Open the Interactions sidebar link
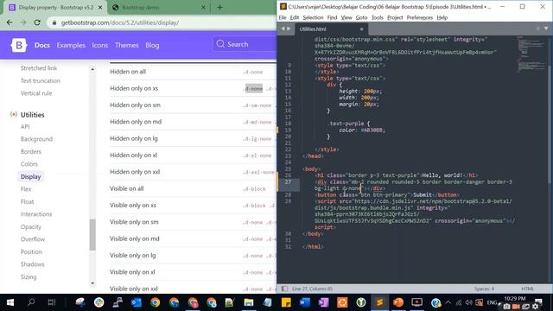Image resolution: width=553 pixels, height=311 pixels. 36,214
